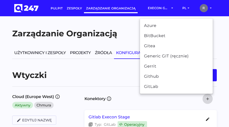The height and width of the screenshot is (127, 229).
Task: Click the Edytuj Nazwę button
Action: (34, 120)
